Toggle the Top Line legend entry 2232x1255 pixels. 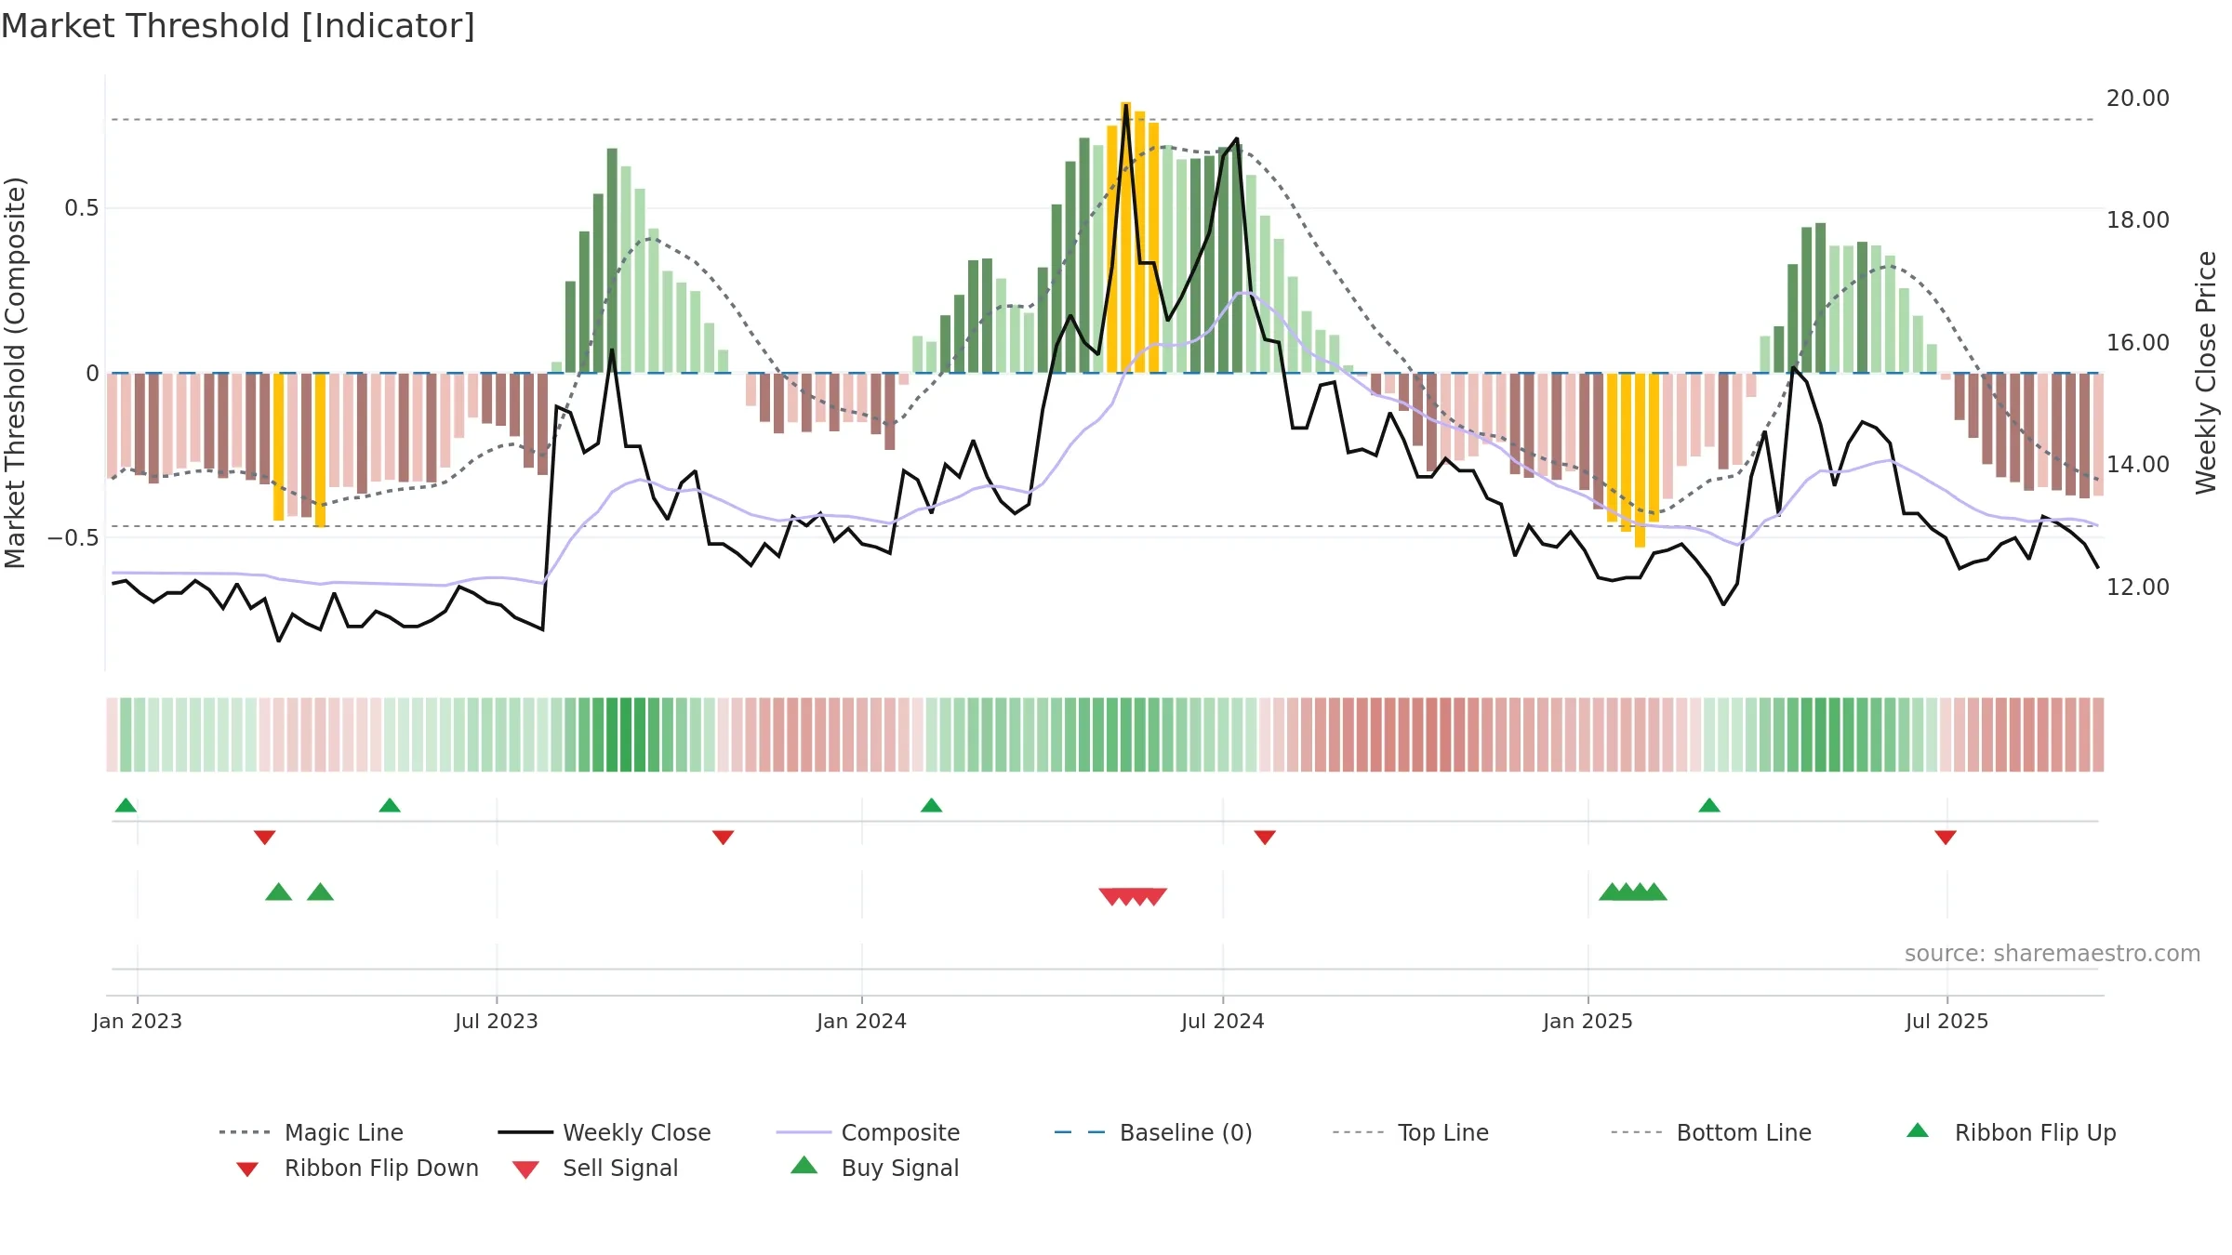click(x=1410, y=1132)
